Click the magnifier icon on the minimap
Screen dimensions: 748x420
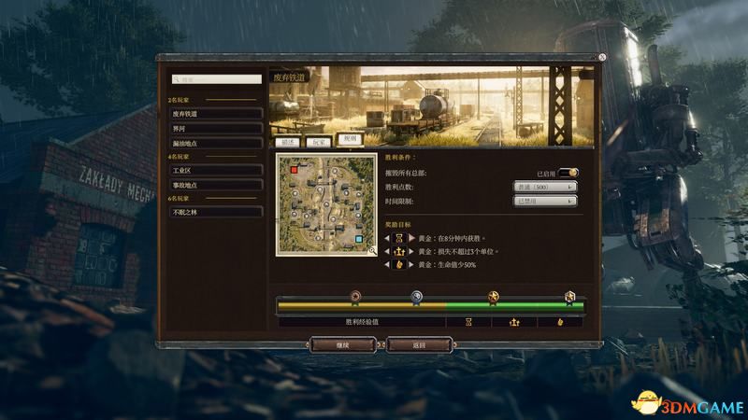pos(372,250)
